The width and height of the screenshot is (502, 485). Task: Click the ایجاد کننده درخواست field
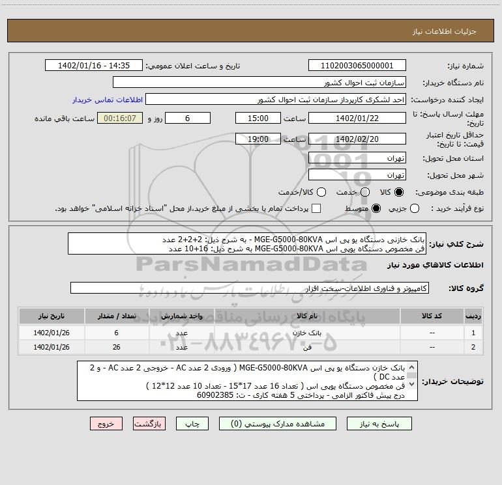coord(276,100)
